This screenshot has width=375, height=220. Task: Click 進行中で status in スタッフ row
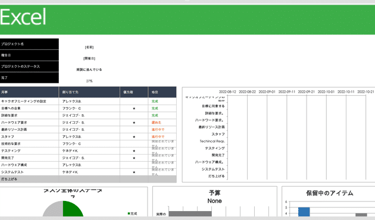coord(158,137)
